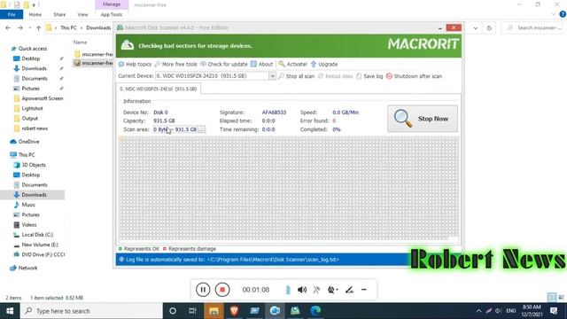Toggle the recorder microphone icon
Viewport: 567px width, 319px height.
pyautogui.click(x=316, y=290)
